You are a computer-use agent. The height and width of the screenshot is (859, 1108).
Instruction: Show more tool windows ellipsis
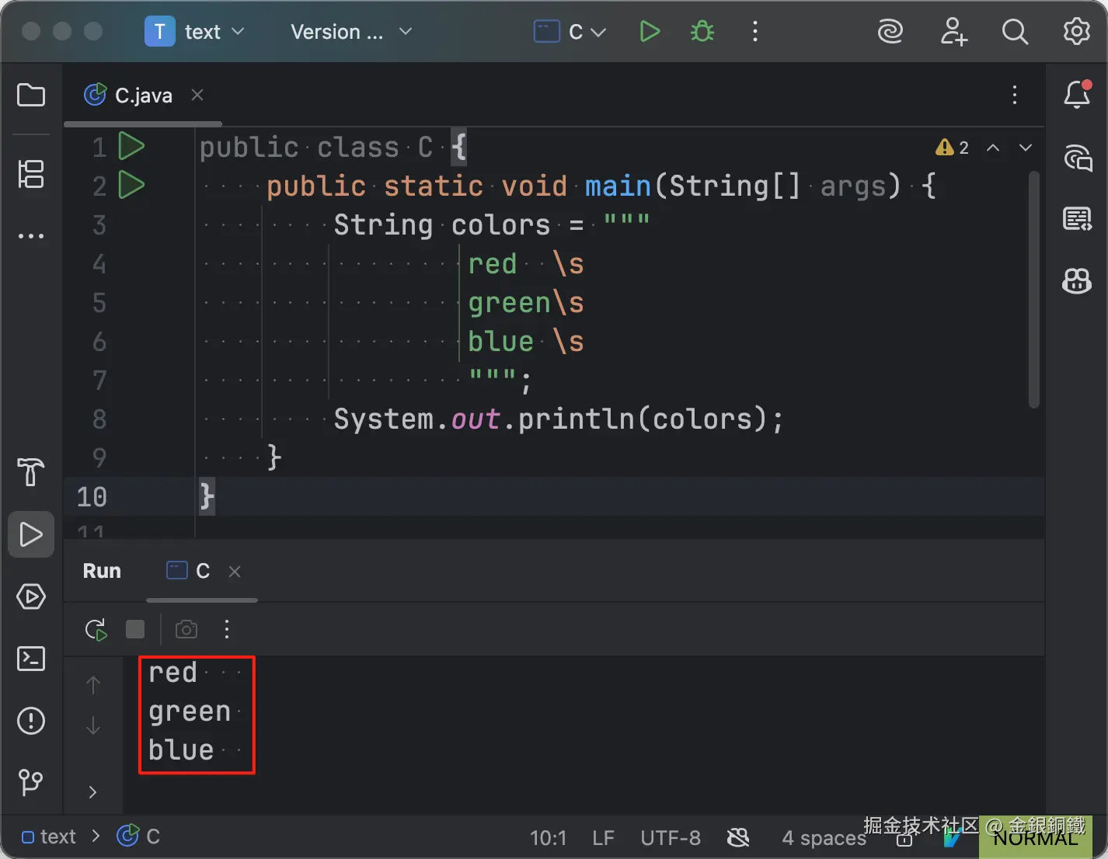pyautogui.click(x=31, y=236)
